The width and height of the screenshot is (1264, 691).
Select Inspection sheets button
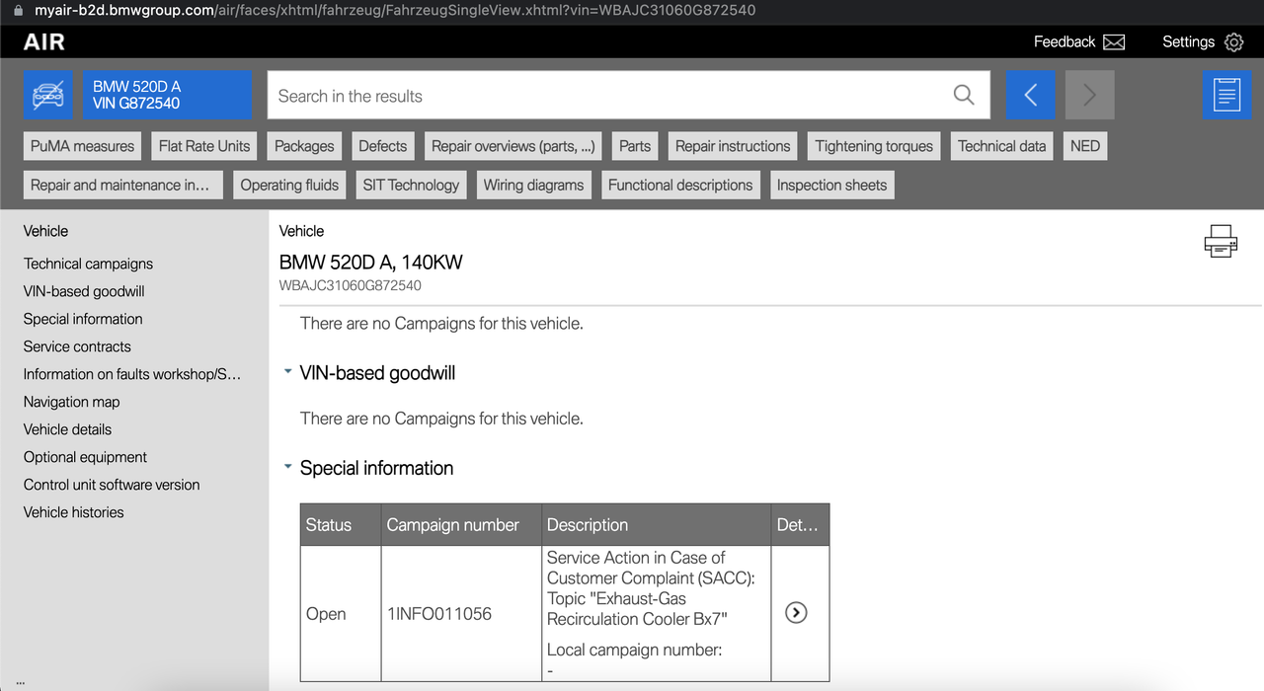point(831,185)
